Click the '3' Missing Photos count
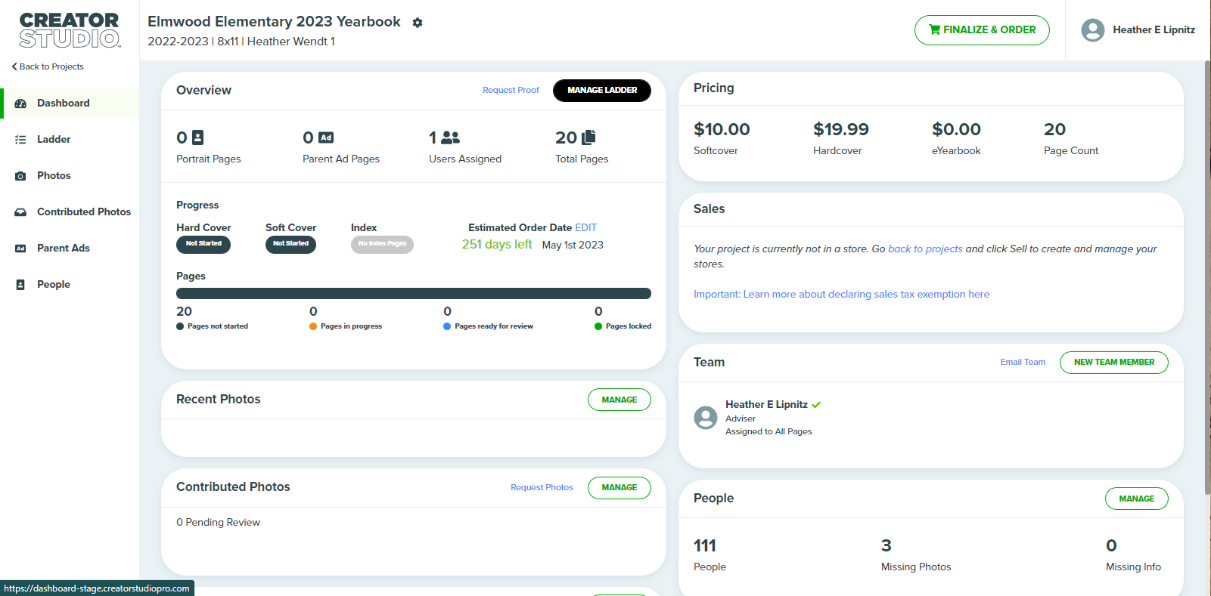The width and height of the screenshot is (1211, 596). point(887,545)
